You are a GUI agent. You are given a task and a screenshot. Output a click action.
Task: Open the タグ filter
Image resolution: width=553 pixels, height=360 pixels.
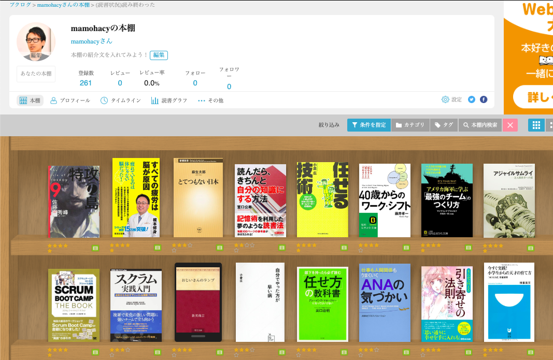click(444, 125)
